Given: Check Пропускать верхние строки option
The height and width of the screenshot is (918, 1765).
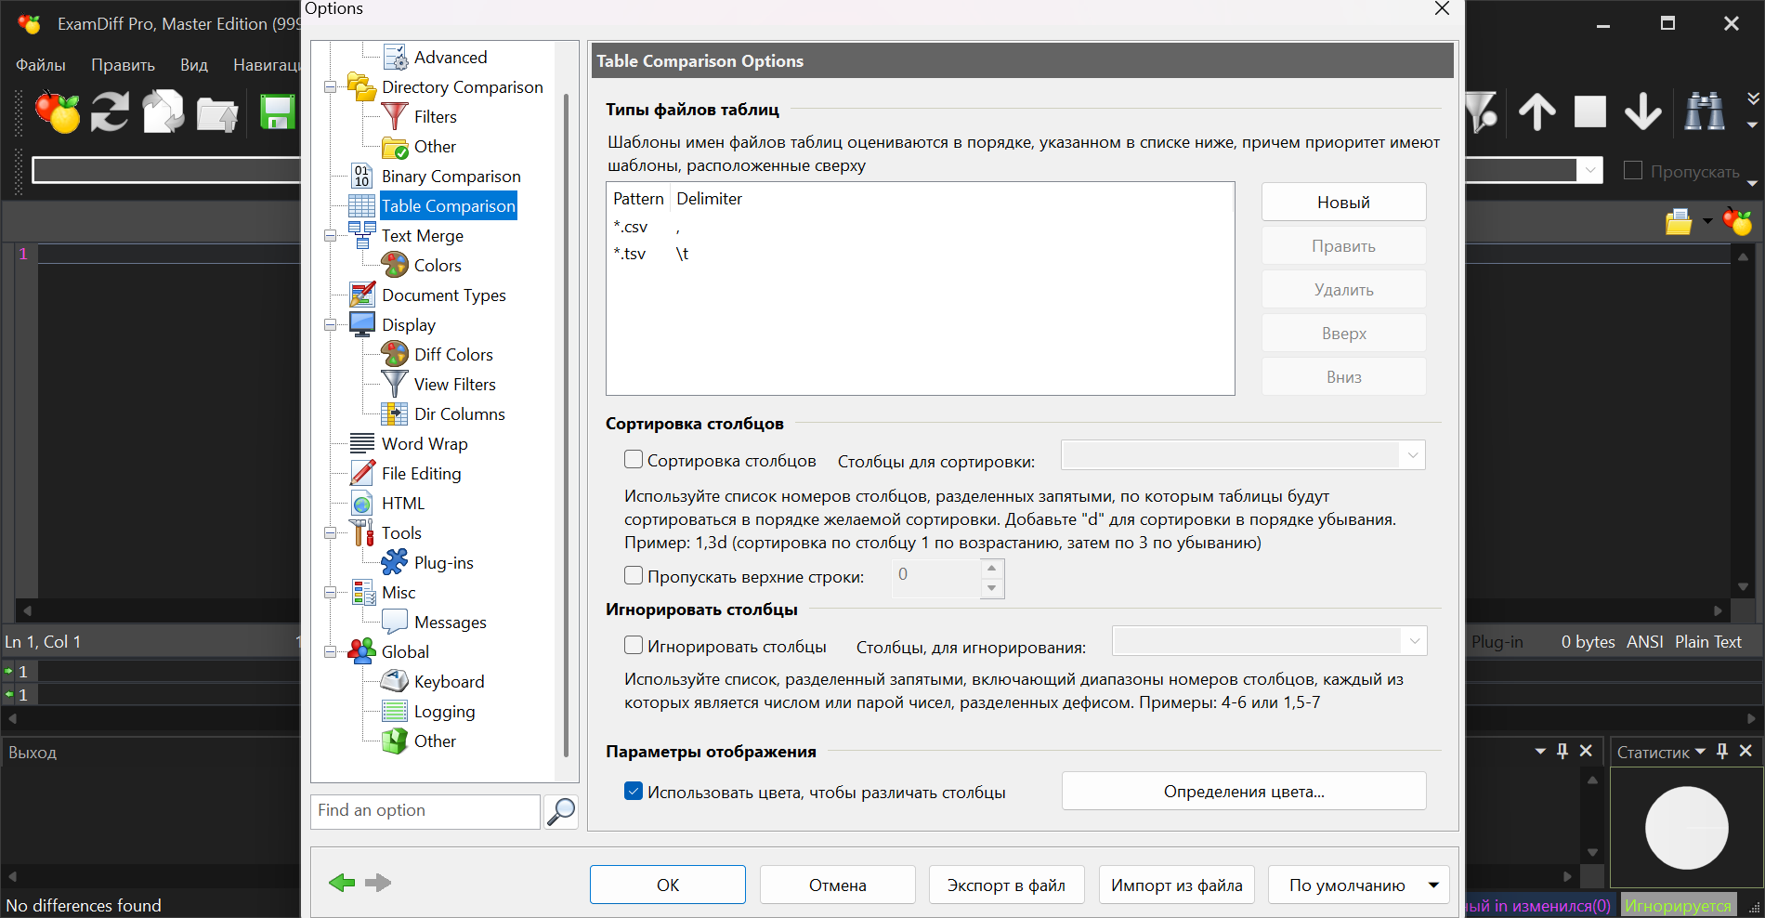Looking at the screenshot, I should click(634, 575).
